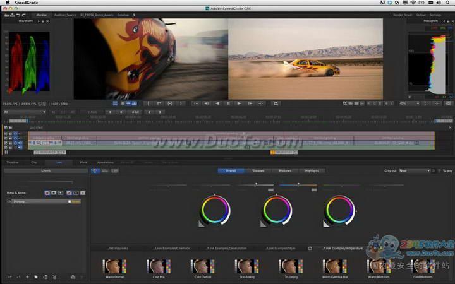Open Spotlight search in the menu bar
This screenshot has height=284, width=455.
coord(448,3)
